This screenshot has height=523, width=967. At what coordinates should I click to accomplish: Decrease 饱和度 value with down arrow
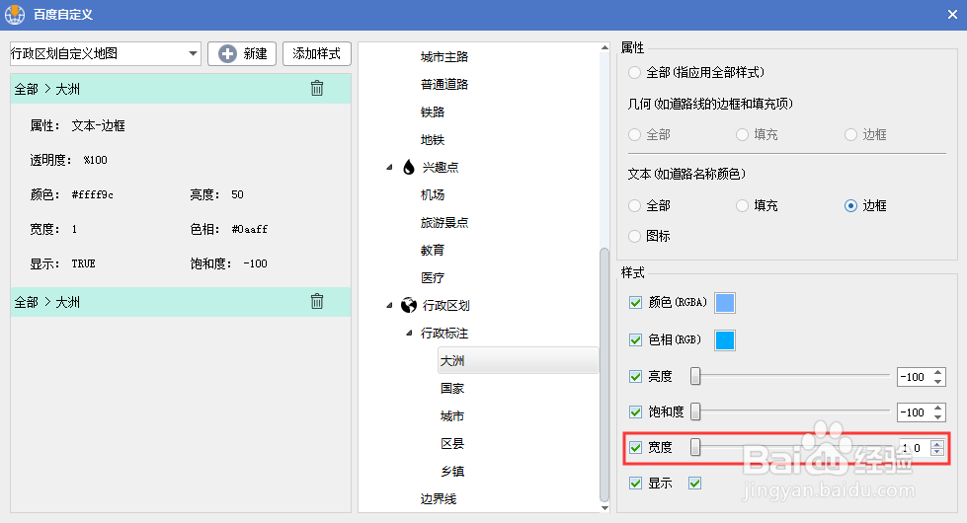938,417
